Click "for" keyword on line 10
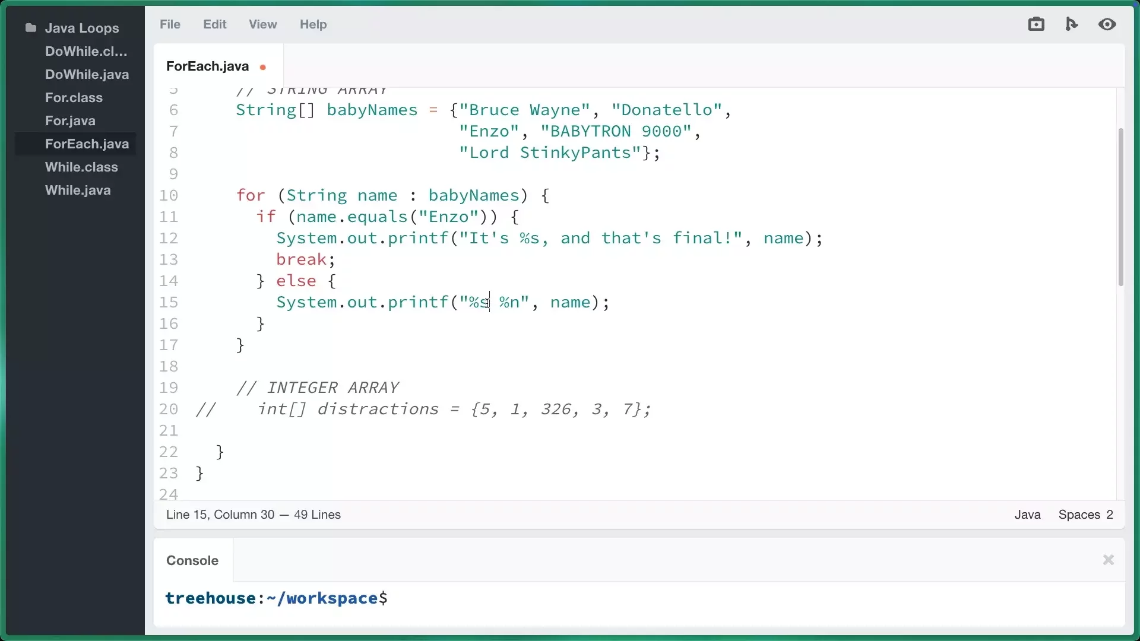This screenshot has height=641, width=1140. tap(251, 195)
